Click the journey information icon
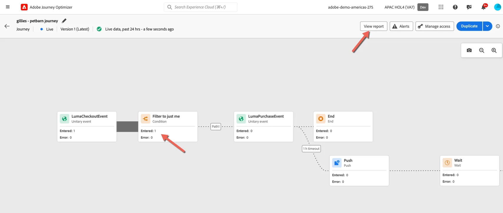Image resolution: width=503 pixels, height=213 pixels. pyautogui.click(x=498, y=26)
